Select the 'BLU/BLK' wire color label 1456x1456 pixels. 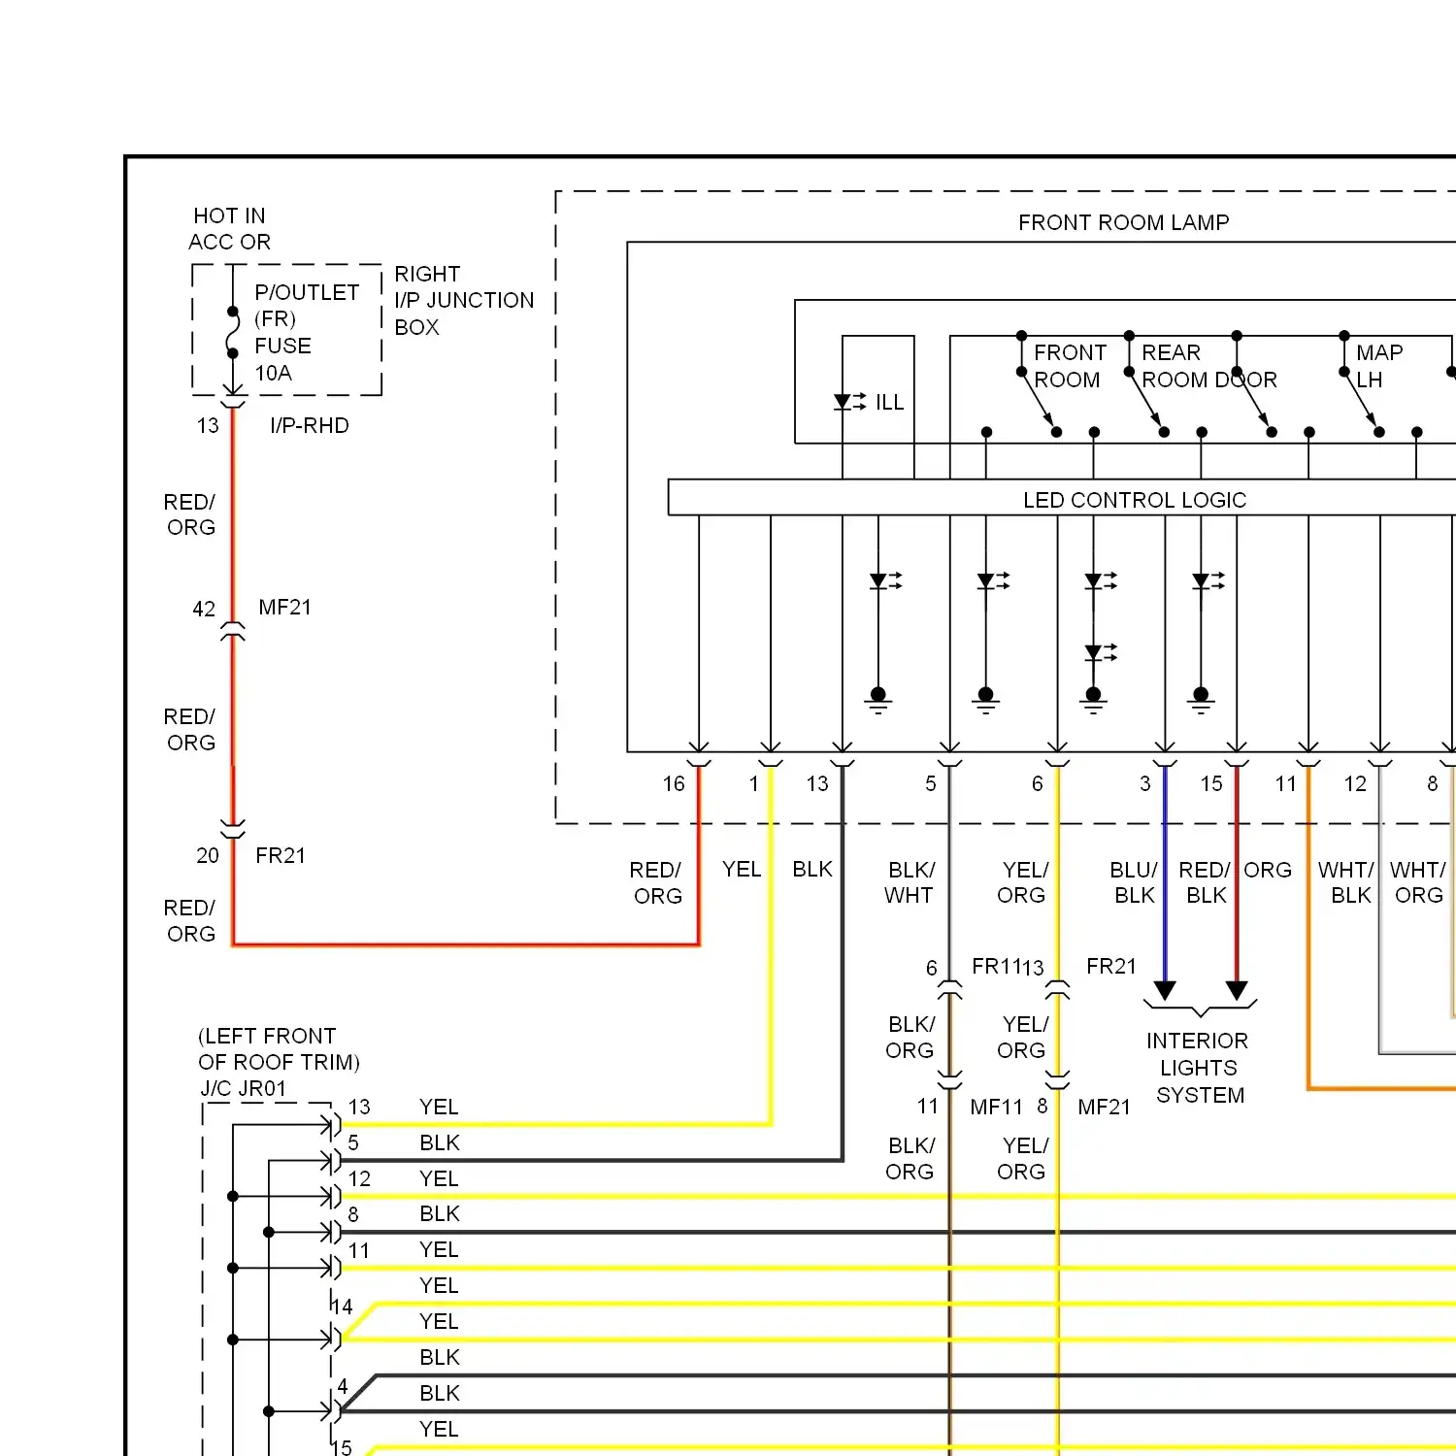1134,882
